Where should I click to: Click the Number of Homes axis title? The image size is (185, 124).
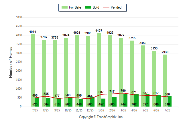click(11, 62)
